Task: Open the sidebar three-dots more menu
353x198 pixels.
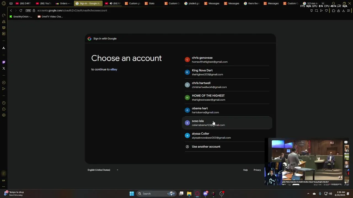Action: (4, 186)
